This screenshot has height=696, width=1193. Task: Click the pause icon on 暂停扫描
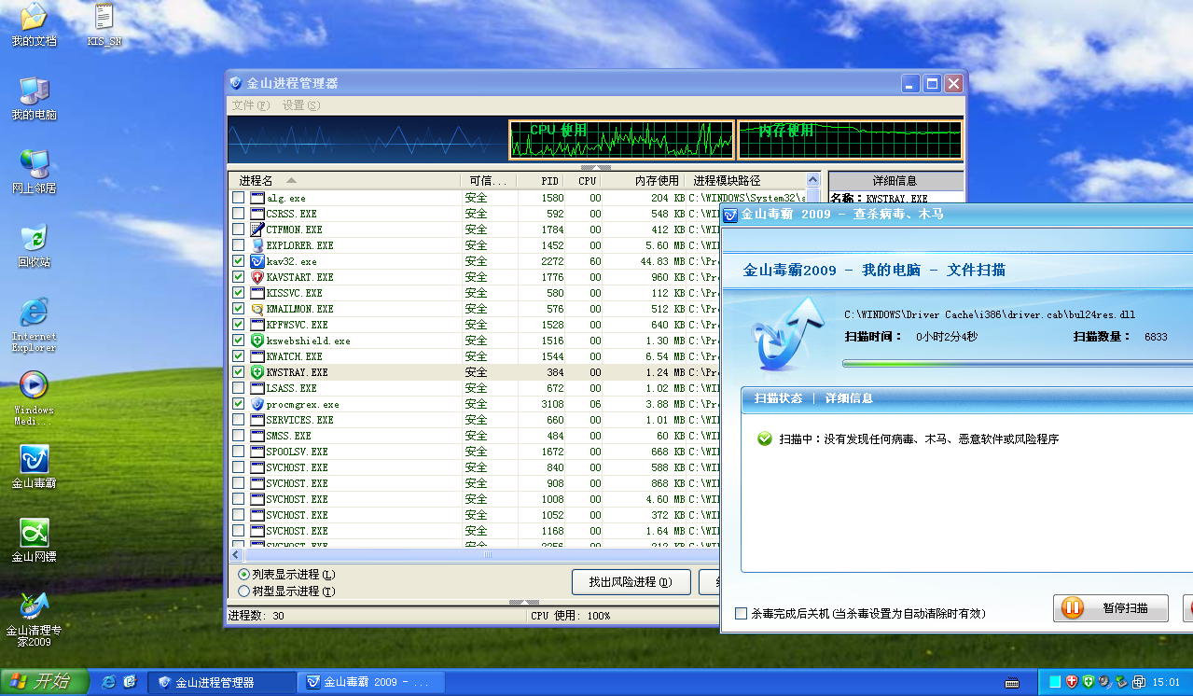point(1073,608)
